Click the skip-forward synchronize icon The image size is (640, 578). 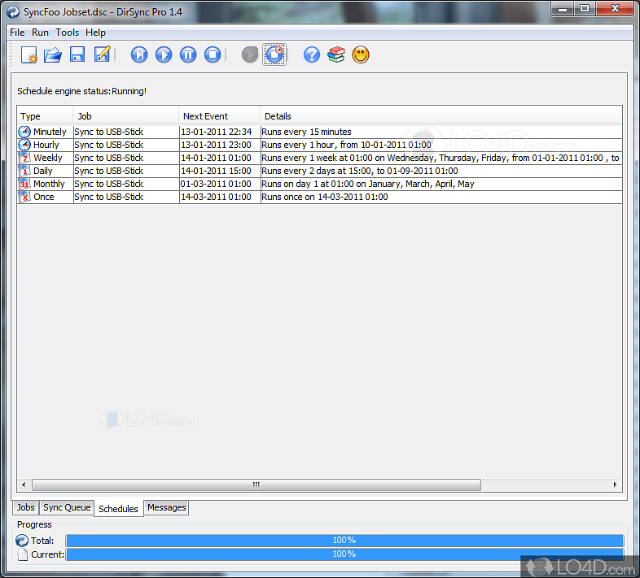point(139,54)
